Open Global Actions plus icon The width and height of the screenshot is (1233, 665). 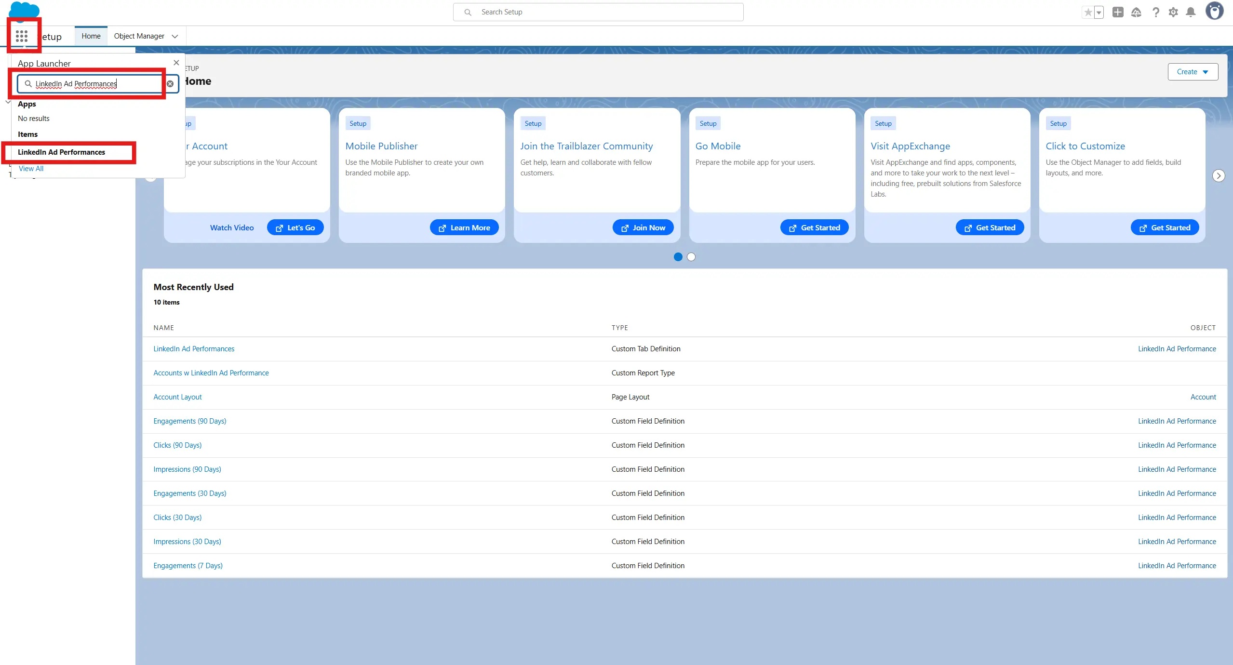1118,12
